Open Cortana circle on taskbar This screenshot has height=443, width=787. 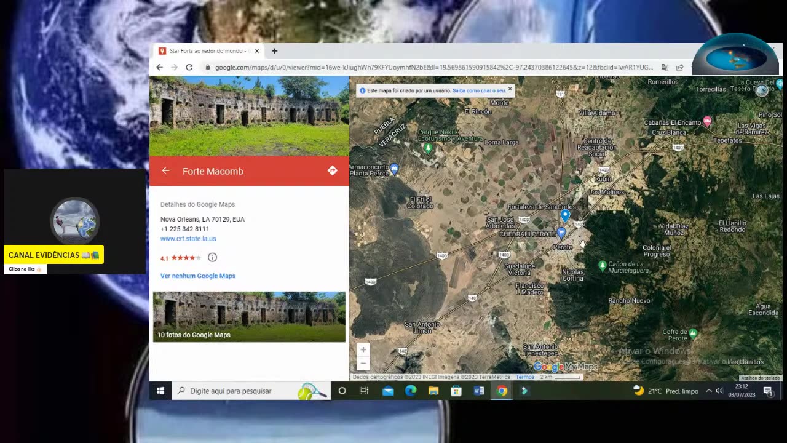click(x=342, y=391)
